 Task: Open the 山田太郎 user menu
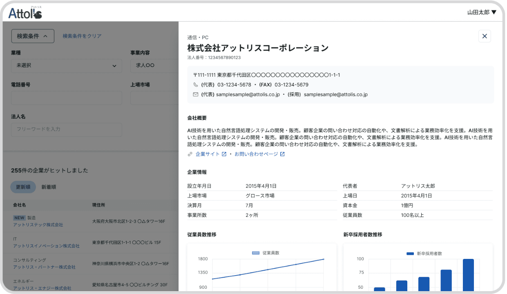pyautogui.click(x=482, y=13)
